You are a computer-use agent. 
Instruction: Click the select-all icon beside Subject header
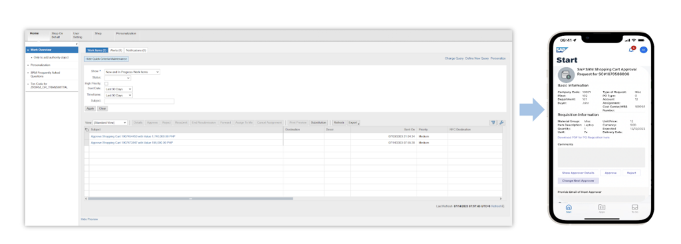point(86,130)
